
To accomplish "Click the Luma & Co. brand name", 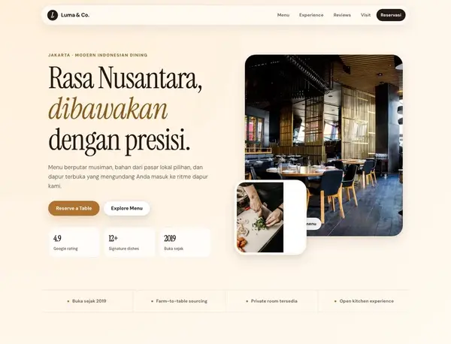I will (75, 15).
